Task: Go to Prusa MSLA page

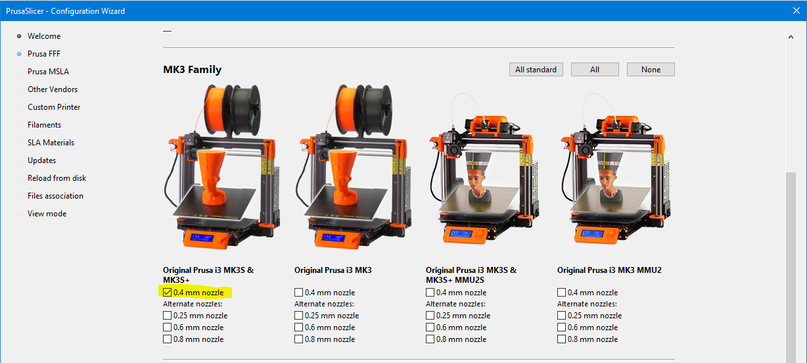Action: 48,72
